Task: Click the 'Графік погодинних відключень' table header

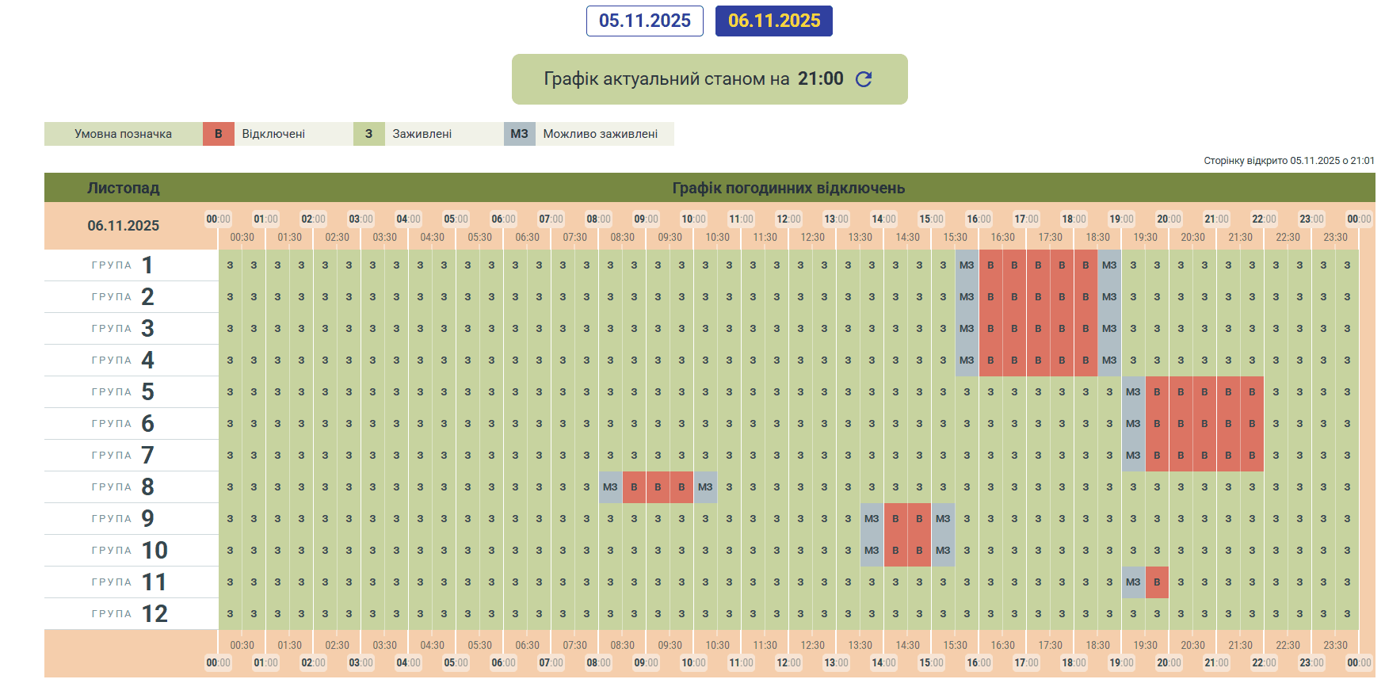Action: click(x=788, y=188)
